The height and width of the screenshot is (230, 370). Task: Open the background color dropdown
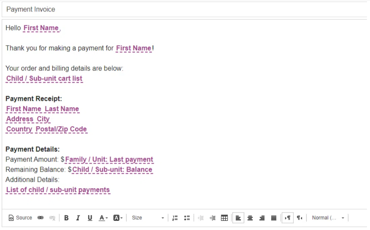[118, 218]
